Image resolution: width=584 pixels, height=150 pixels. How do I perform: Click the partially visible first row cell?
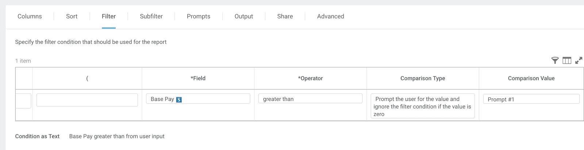pos(23,101)
